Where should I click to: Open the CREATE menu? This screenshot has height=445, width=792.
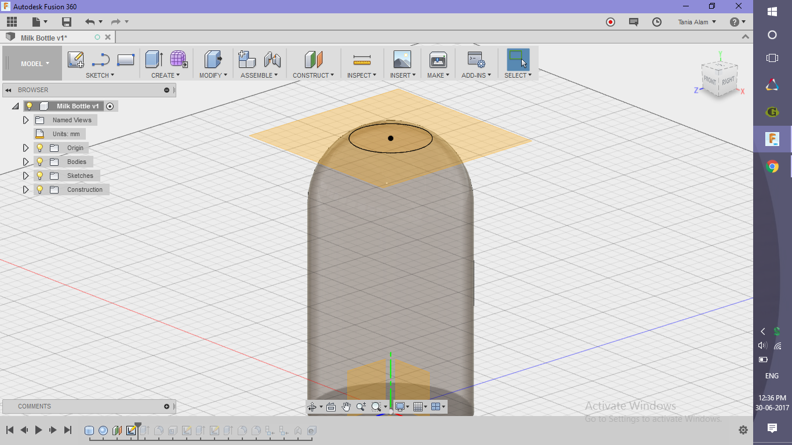[165, 75]
